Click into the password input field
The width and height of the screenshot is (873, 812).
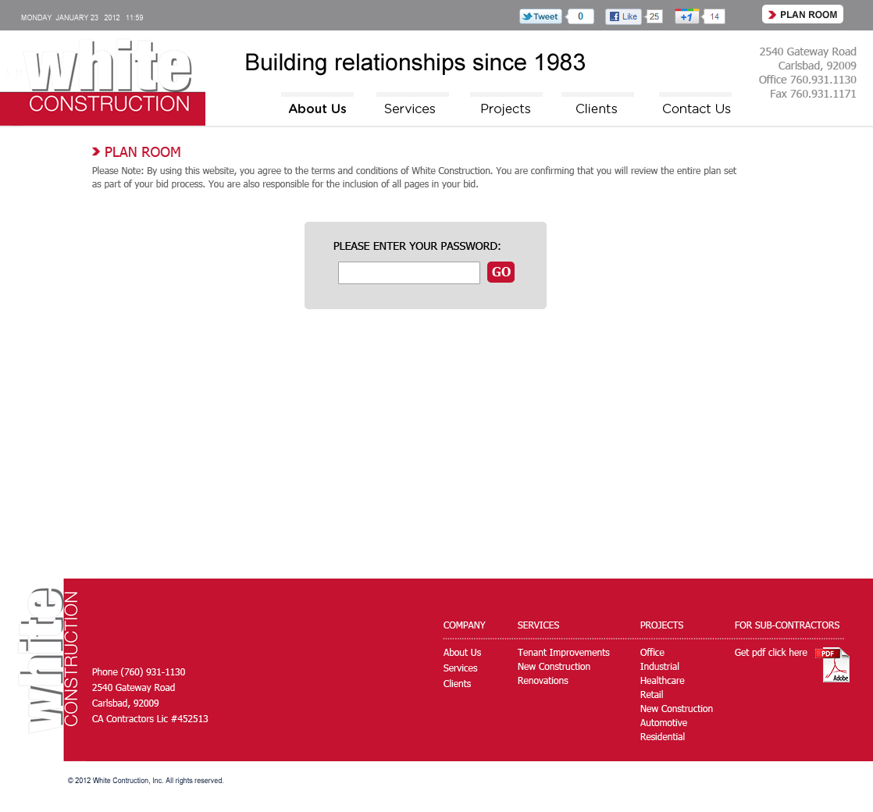[x=408, y=272]
